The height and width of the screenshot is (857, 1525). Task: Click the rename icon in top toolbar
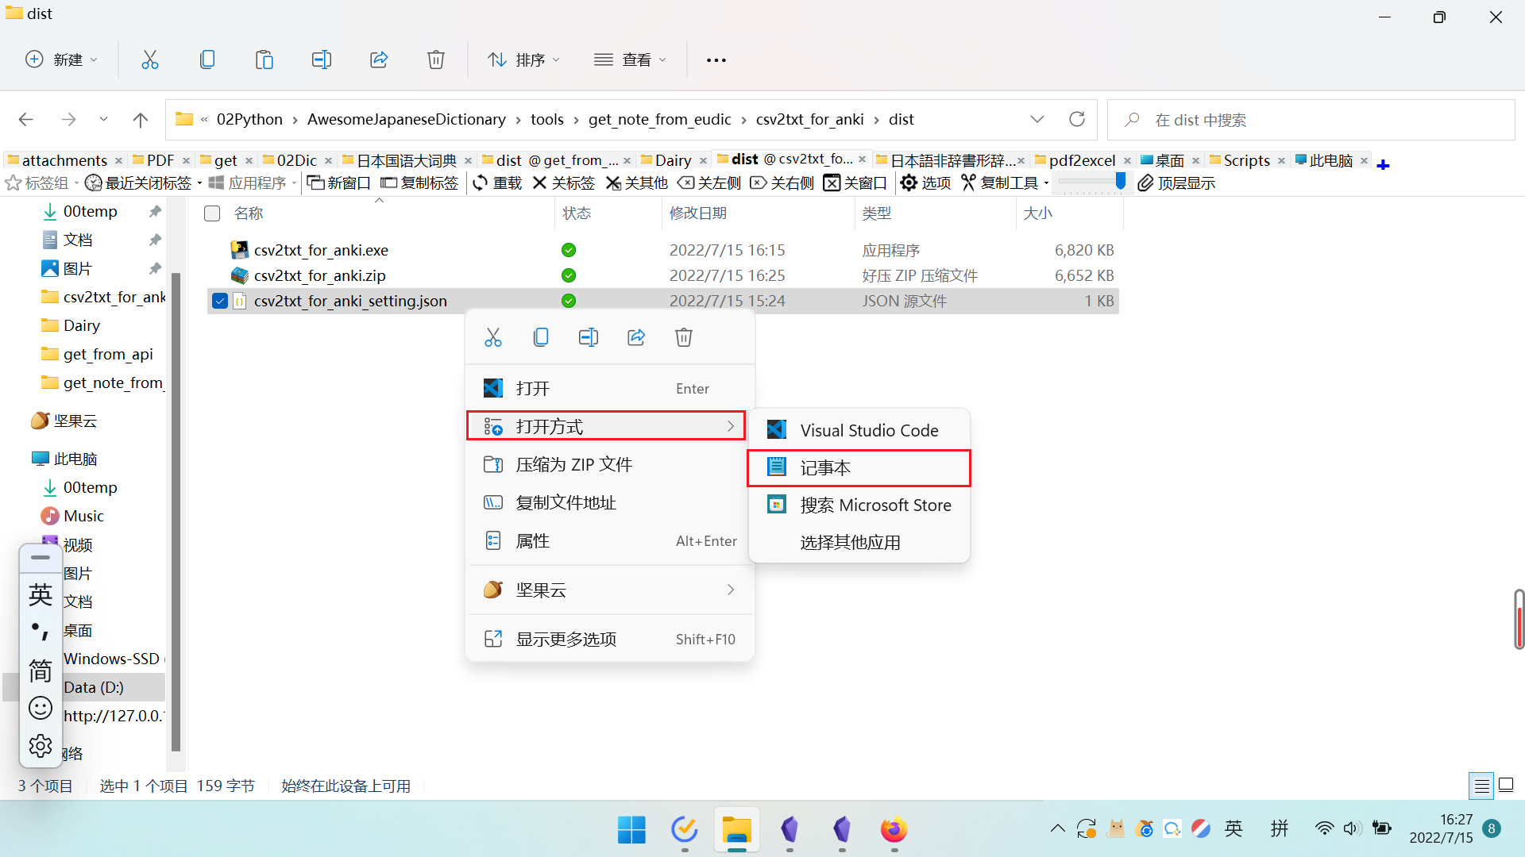pos(322,60)
